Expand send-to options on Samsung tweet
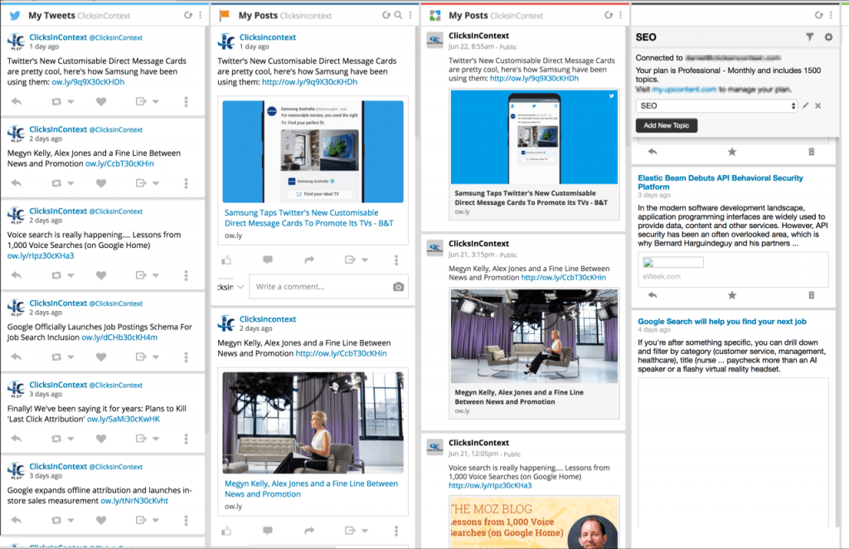The width and height of the screenshot is (849, 549). [156, 102]
